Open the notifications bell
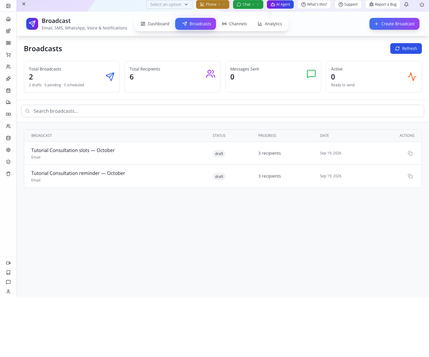 coord(406,4)
